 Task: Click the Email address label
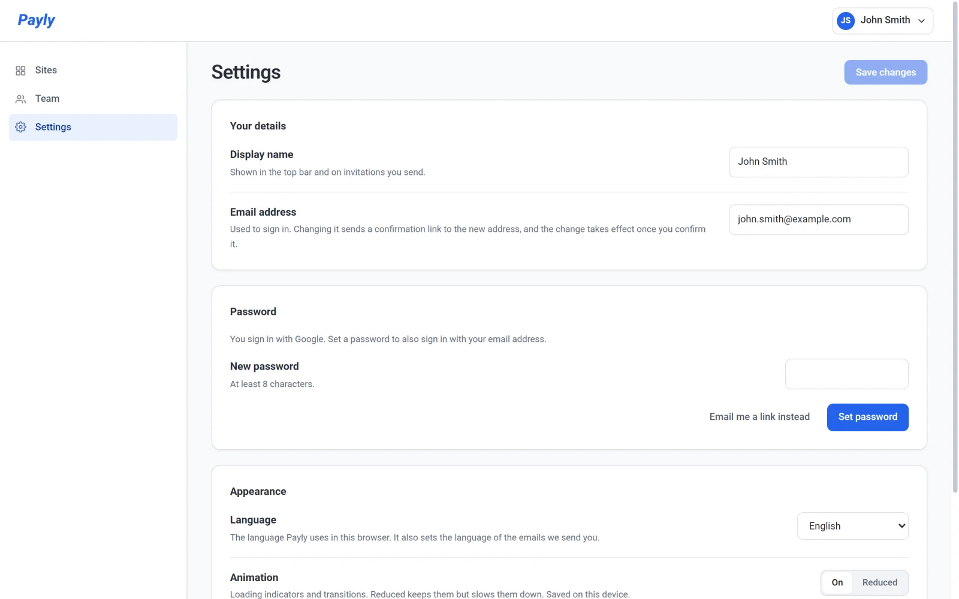[x=263, y=212]
